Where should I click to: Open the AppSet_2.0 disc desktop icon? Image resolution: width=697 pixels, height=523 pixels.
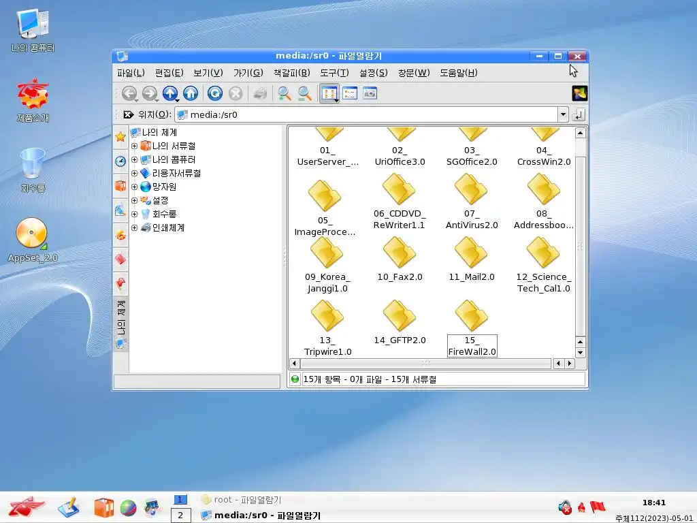33,240
